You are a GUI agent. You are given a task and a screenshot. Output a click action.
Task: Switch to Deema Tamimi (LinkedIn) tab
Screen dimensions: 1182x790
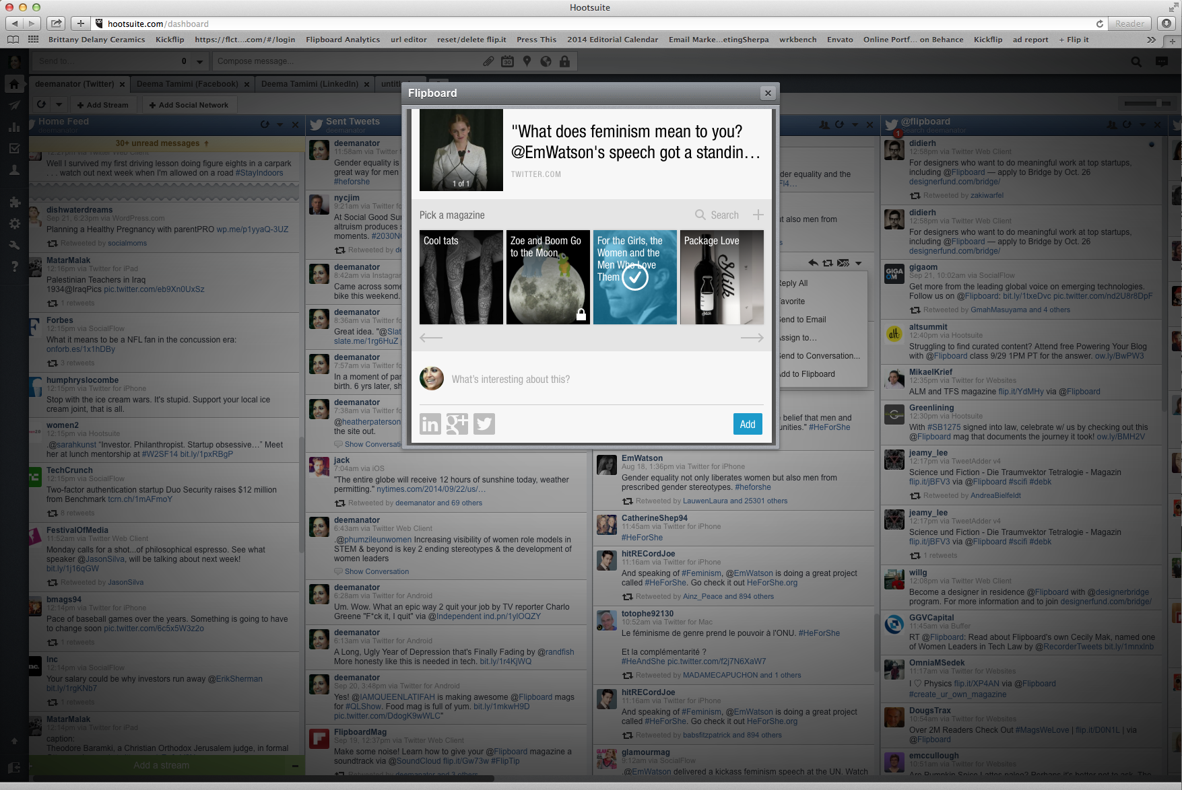coord(310,84)
